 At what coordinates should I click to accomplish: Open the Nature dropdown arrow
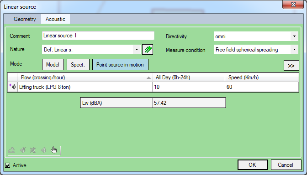pos(137,50)
